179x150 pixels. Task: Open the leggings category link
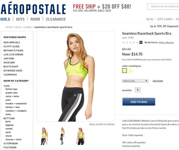10,125
